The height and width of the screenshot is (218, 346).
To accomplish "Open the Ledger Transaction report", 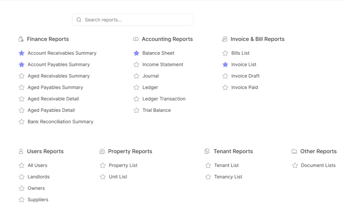I will point(164,99).
